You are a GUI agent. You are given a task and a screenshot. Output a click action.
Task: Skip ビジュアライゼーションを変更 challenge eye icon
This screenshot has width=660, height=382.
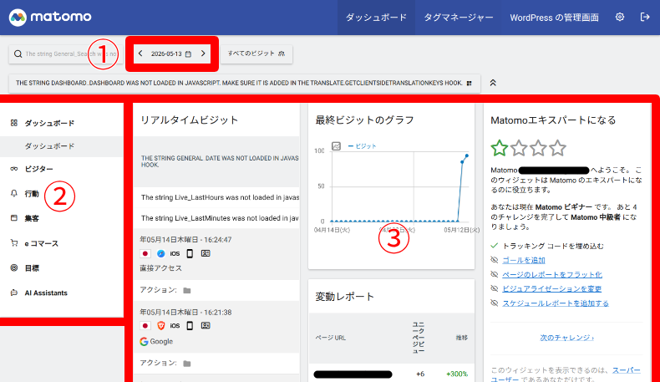coord(495,288)
